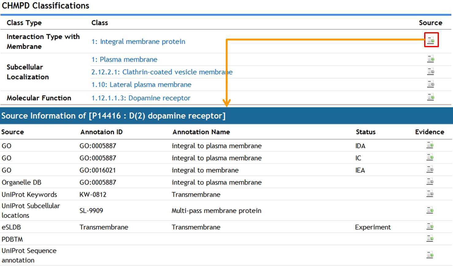Click the 'Class Type' column header
Viewport: 453px width, 266px height.
click(x=24, y=23)
